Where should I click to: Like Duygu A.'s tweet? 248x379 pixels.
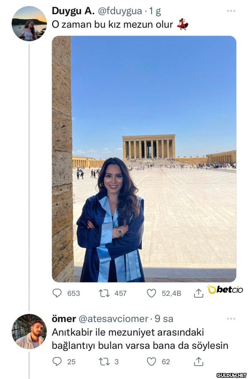151,293
